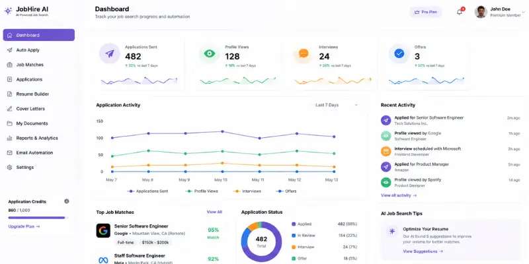Click the Pro Plan button

pyautogui.click(x=426, y=12)
